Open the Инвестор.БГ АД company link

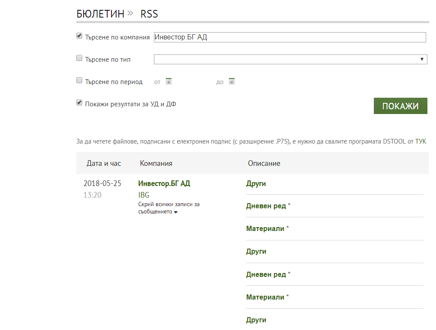pyautogui.click(x=164, y=183)
